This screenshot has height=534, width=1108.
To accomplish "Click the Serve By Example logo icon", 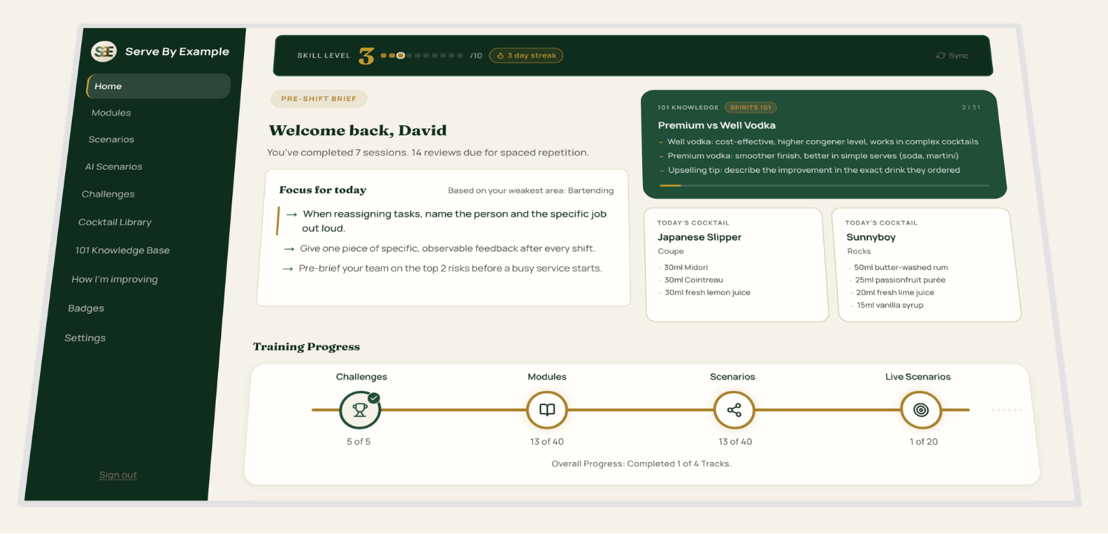I will (104, 51).
